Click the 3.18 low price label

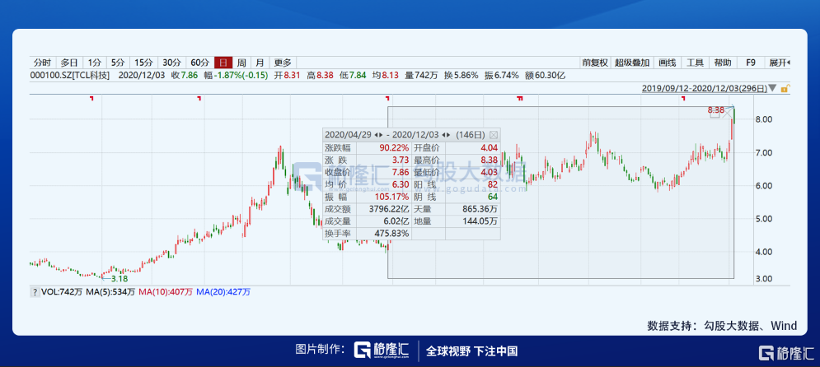click(119, 279)
